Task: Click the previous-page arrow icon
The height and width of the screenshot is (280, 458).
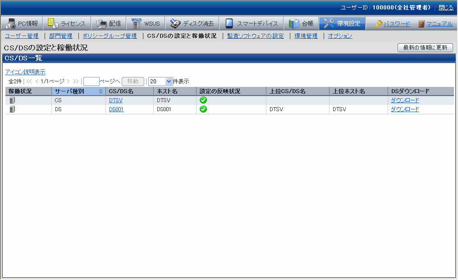Action: click(x=37, y=81)
